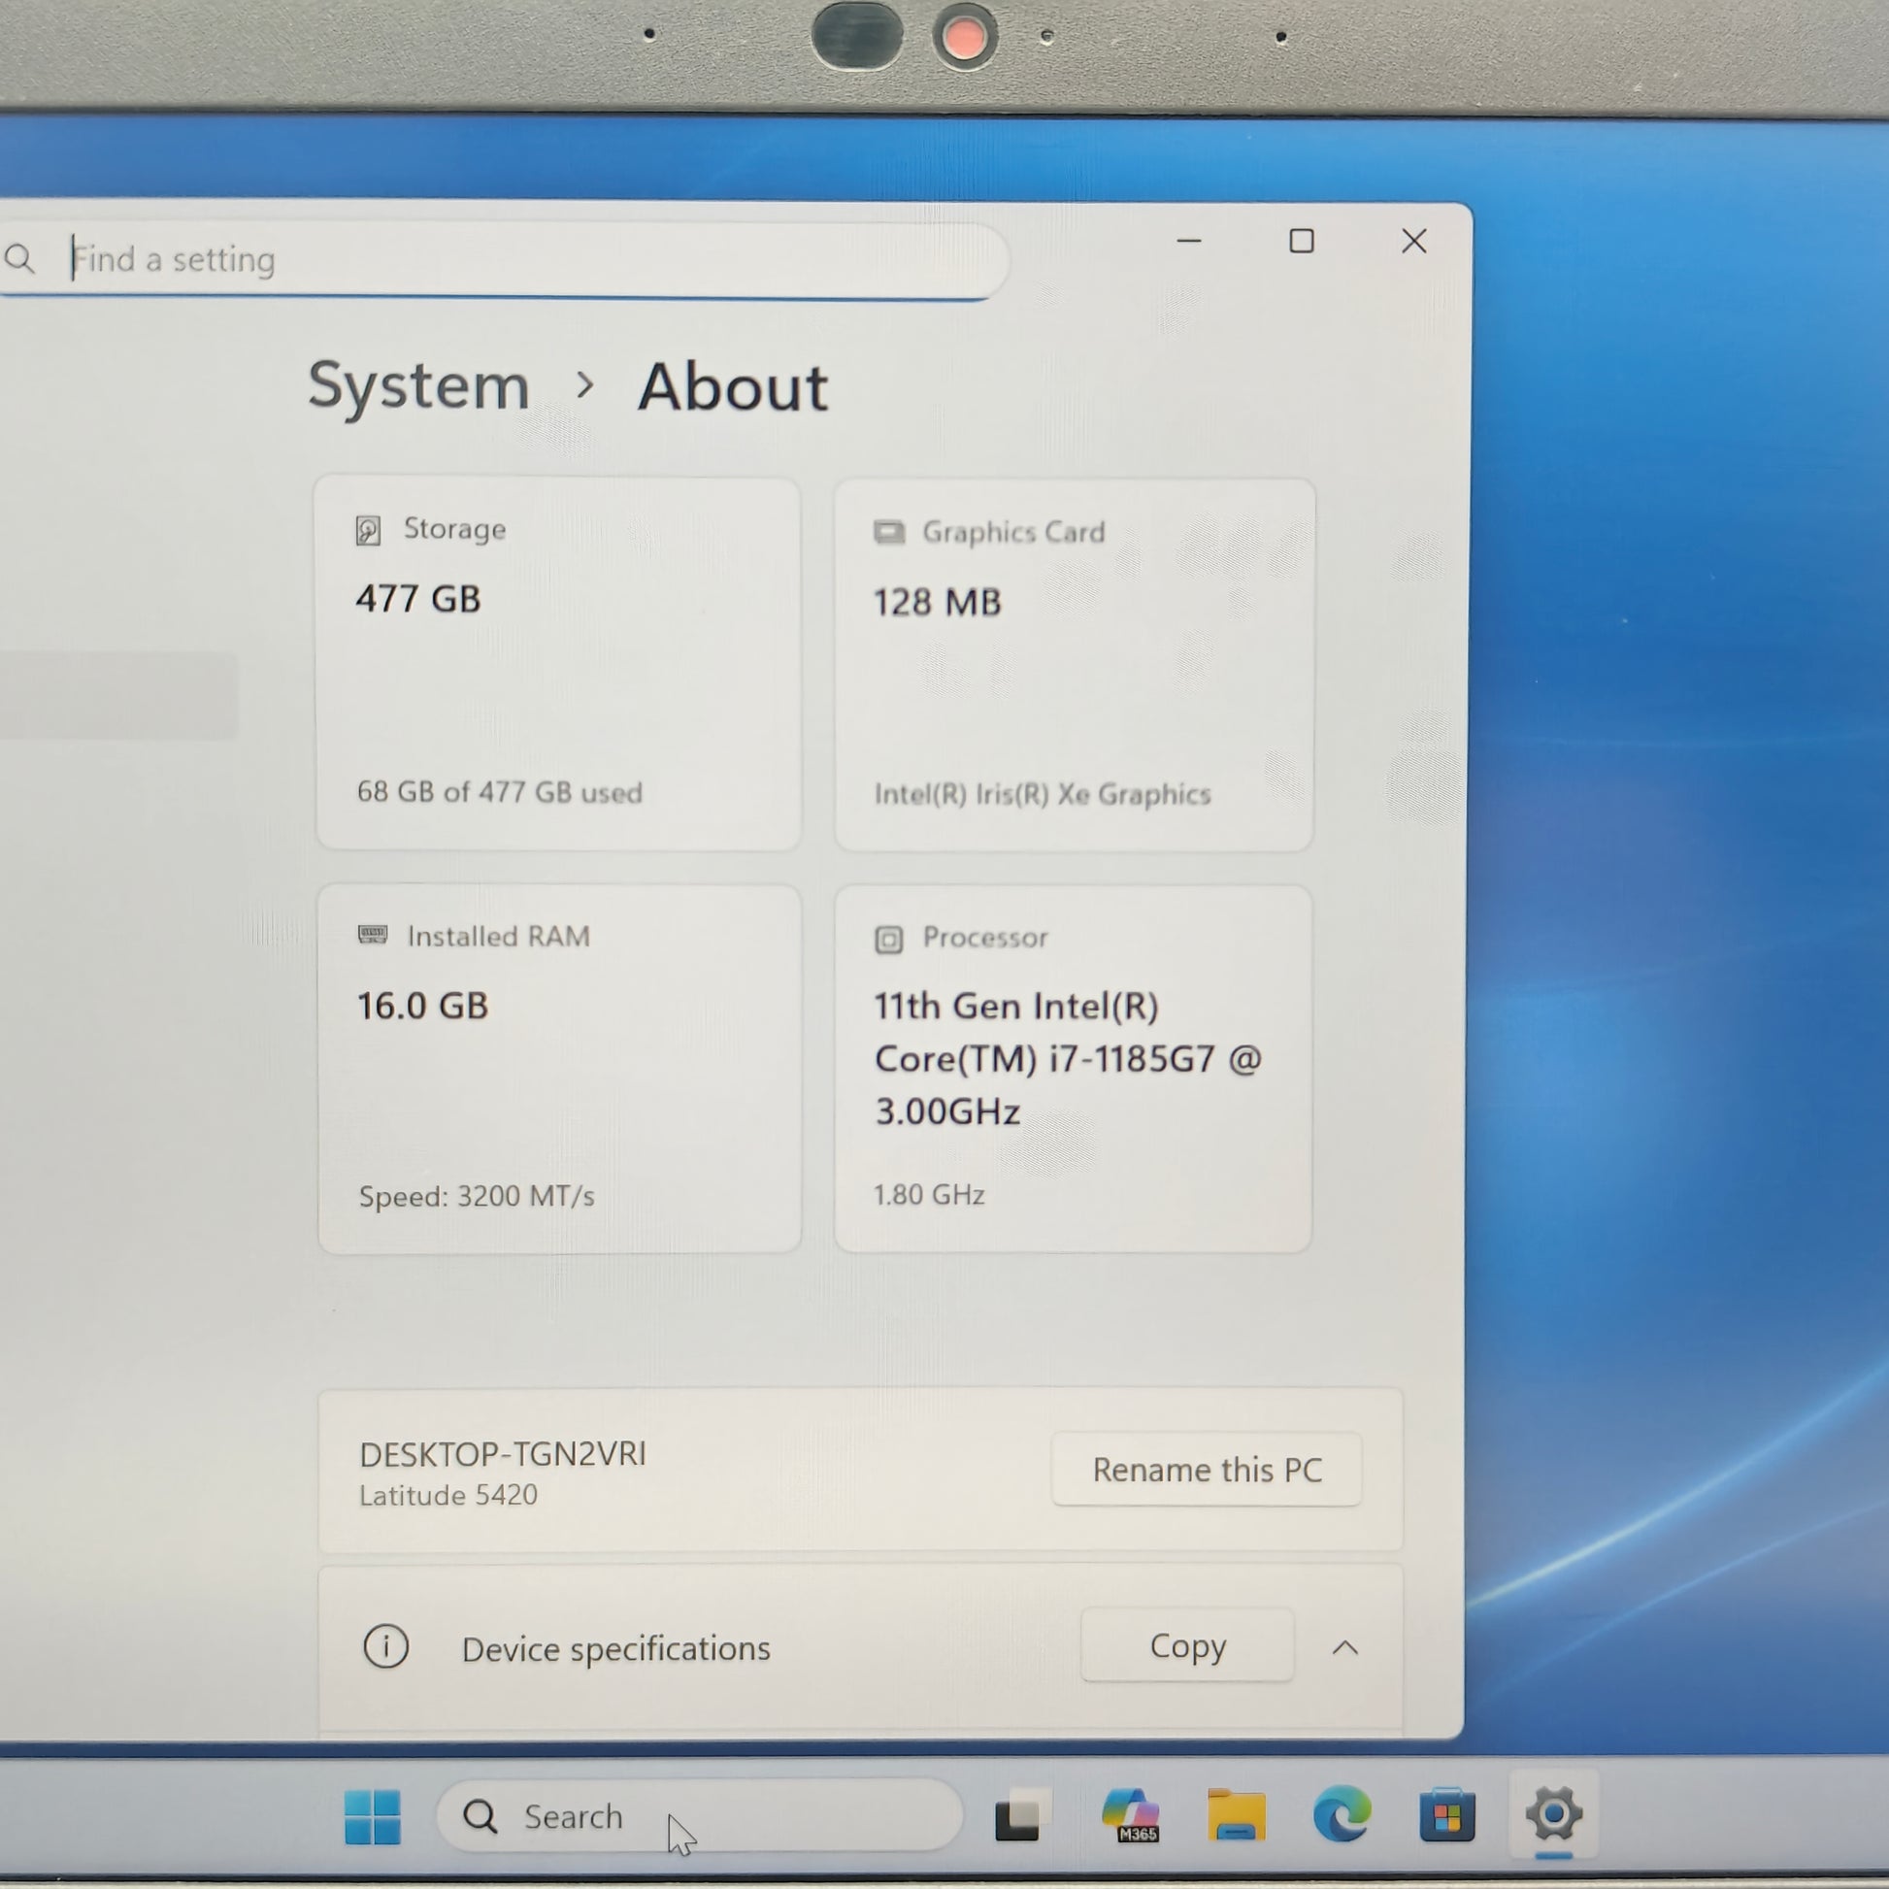
Task: Collapse the Device specifications section
Action: [1344, 1647]
